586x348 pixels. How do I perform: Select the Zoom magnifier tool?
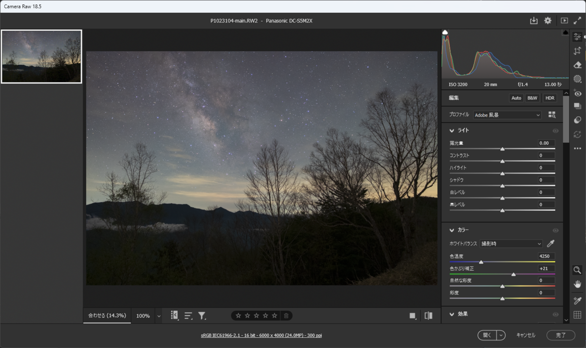click(x=577, y=270)
